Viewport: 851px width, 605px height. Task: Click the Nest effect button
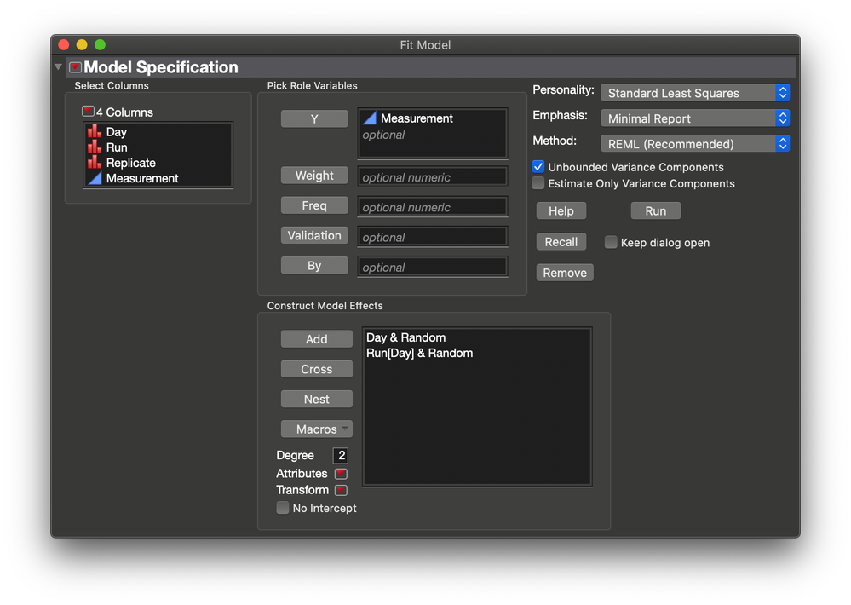[x=316, y=399]
